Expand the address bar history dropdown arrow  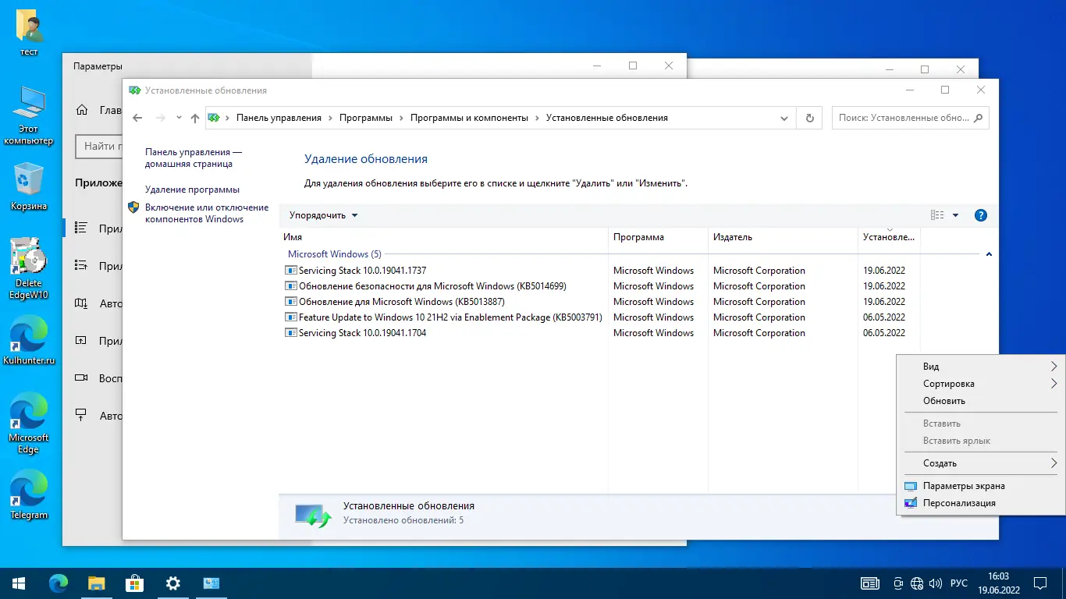784,118
